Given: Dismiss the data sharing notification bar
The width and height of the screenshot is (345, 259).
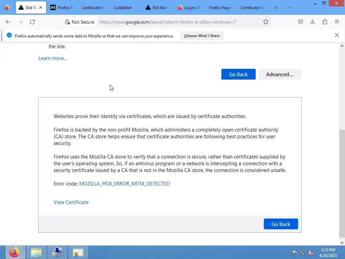Looking at the screenshot, I should tap(337, 35).
